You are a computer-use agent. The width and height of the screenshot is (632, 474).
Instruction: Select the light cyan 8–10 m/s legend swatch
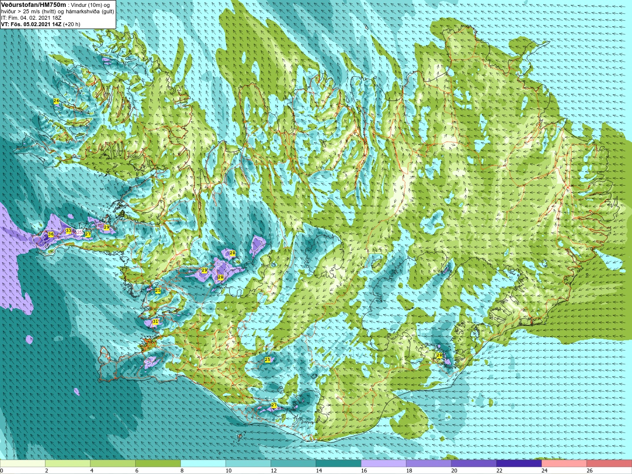(203, 464)
